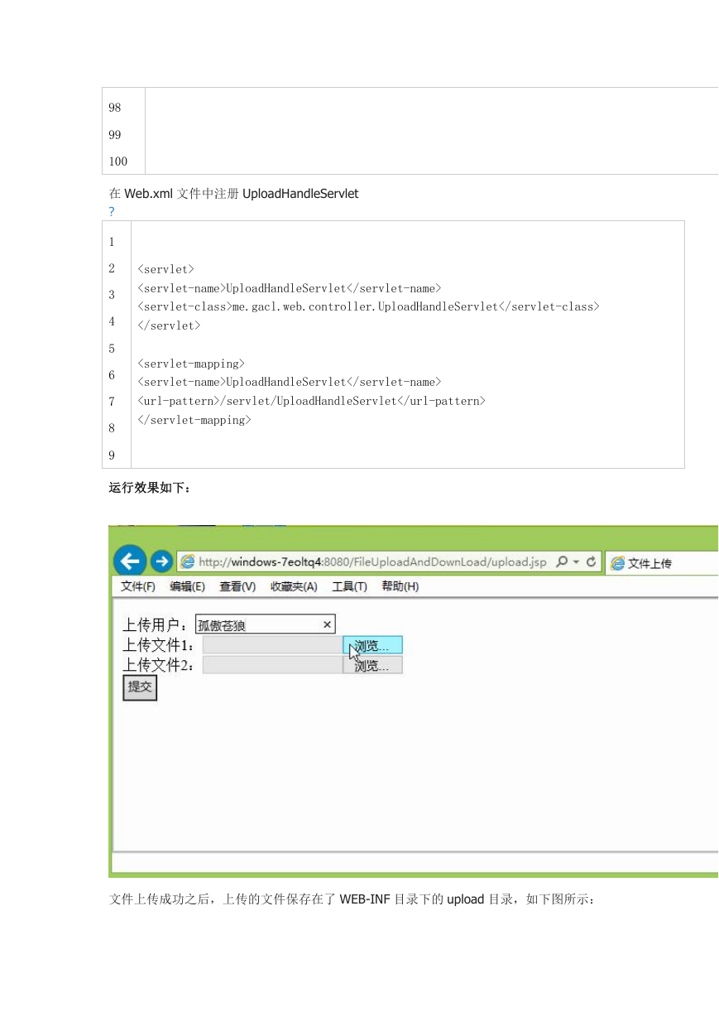Click the browser Forward arrow button

pos(162,562)
